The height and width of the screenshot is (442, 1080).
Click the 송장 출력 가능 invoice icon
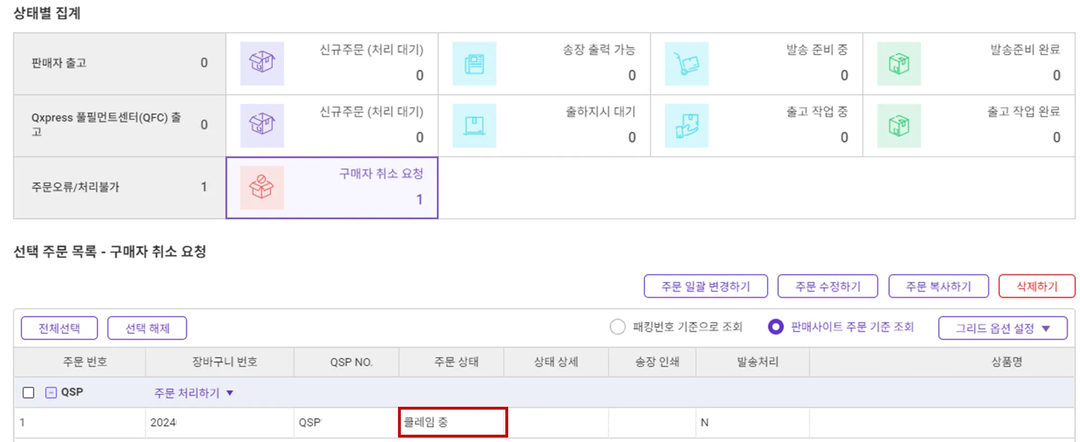(x=474, y=63)
